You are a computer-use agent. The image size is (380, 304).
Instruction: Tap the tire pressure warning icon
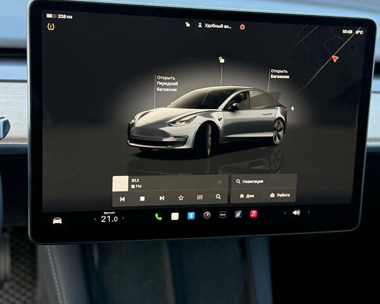coord(51,27)
